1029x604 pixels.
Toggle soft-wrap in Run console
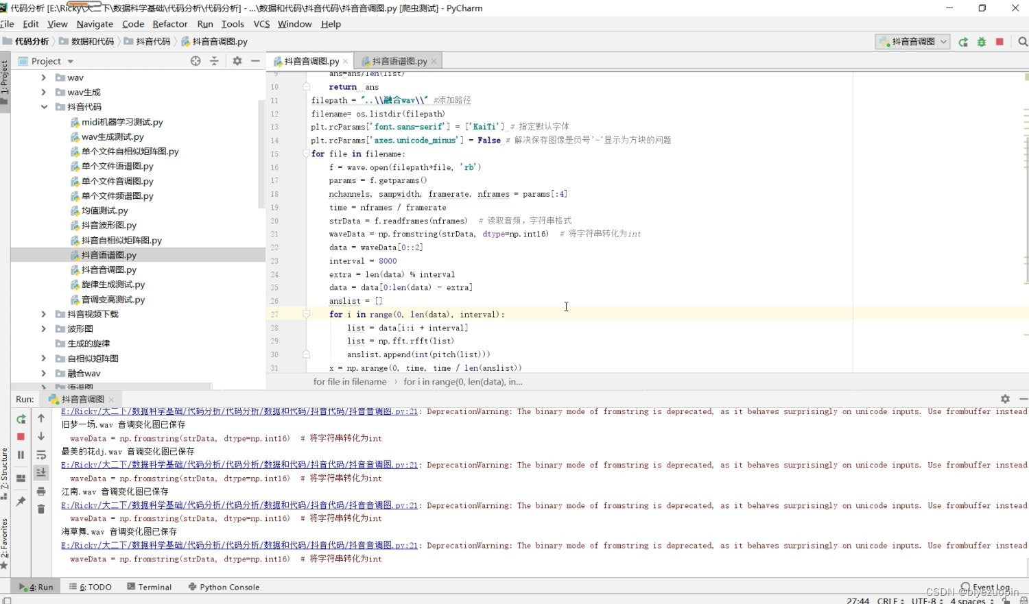click(41, 455)
